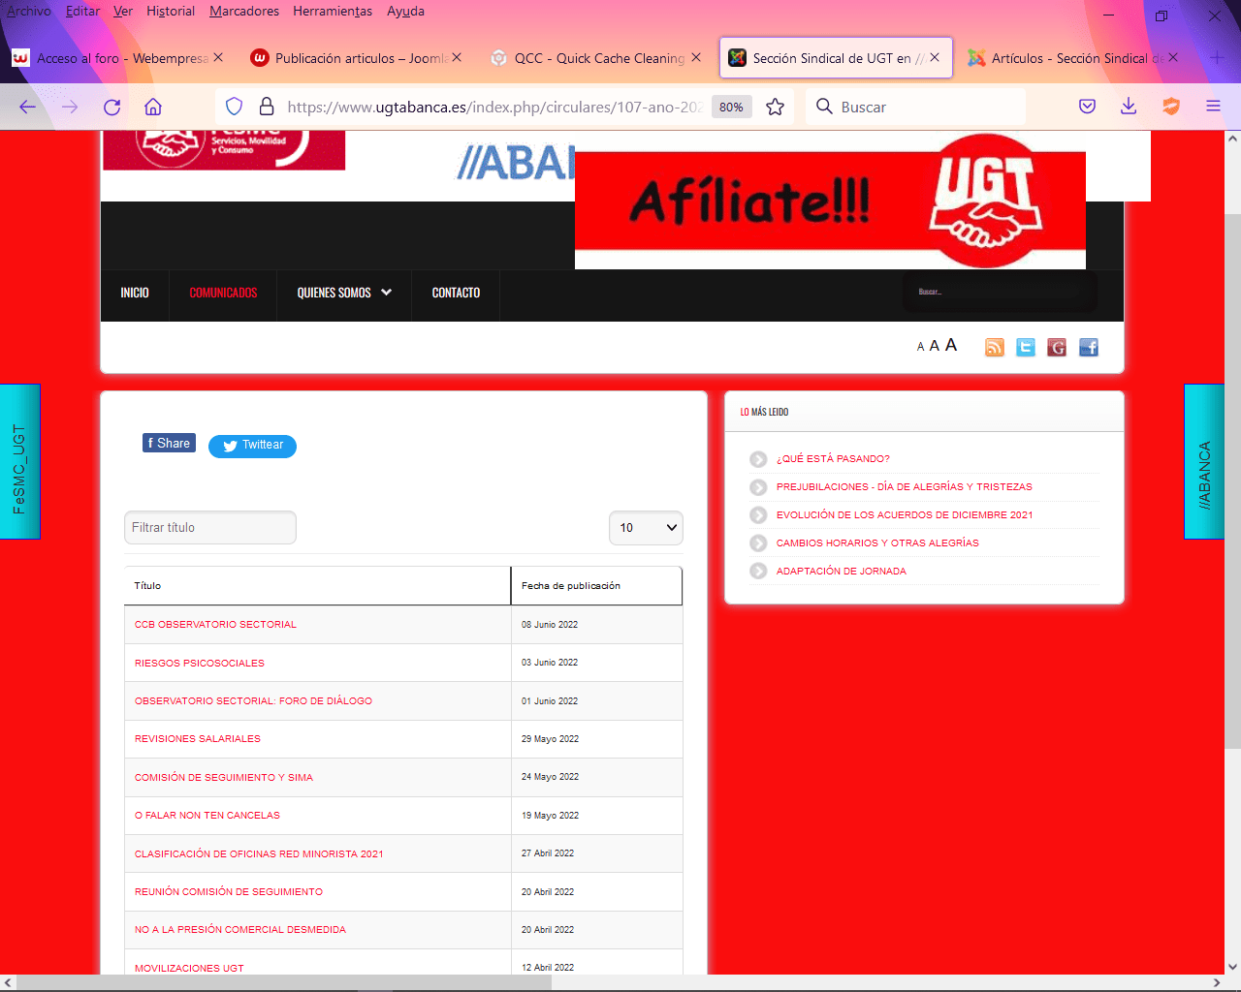Screen dimensions: 1241x992
Task: Open CONTACTO in site navigation
Action: pos(456,293)
